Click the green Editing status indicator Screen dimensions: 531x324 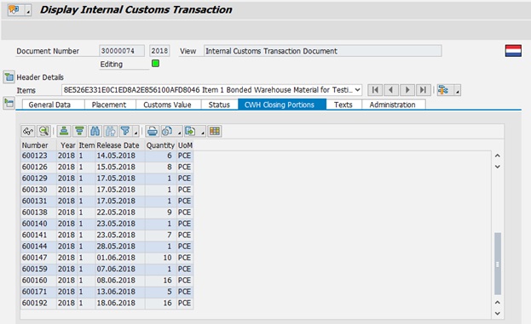tap(155, 63)
